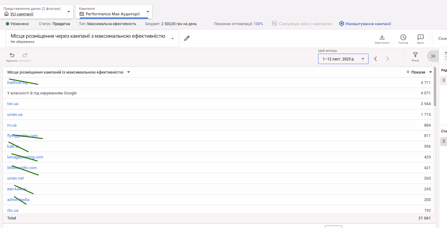
Task: Click the sort arrow beside Покази
Action: [408, 72]
